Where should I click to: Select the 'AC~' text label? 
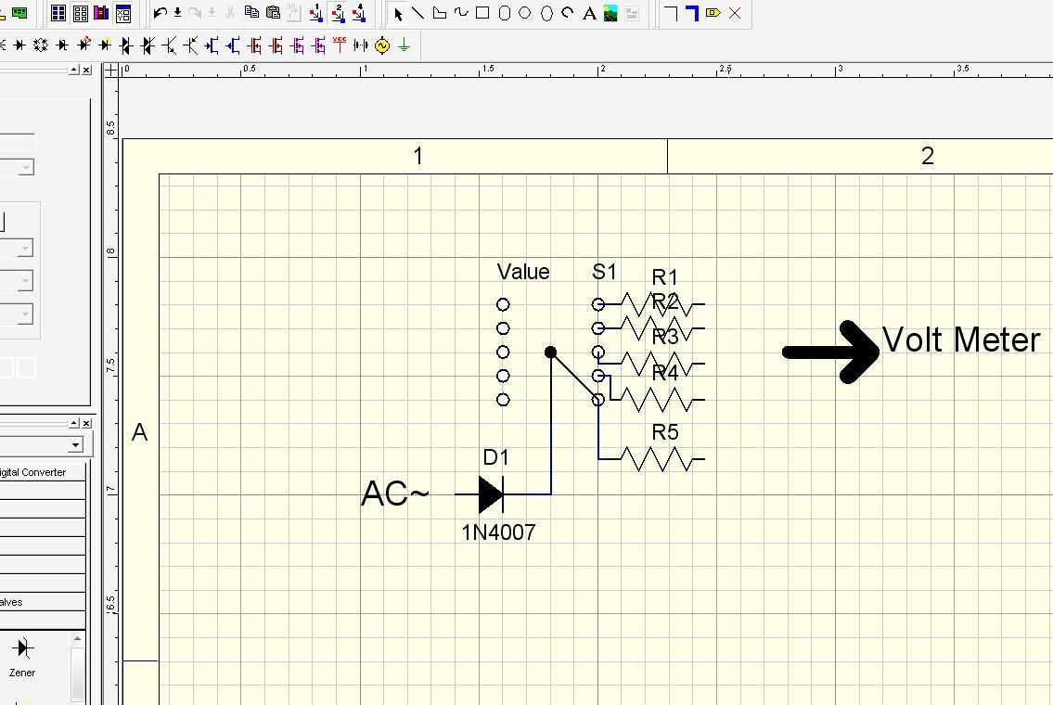click(395, 493)
